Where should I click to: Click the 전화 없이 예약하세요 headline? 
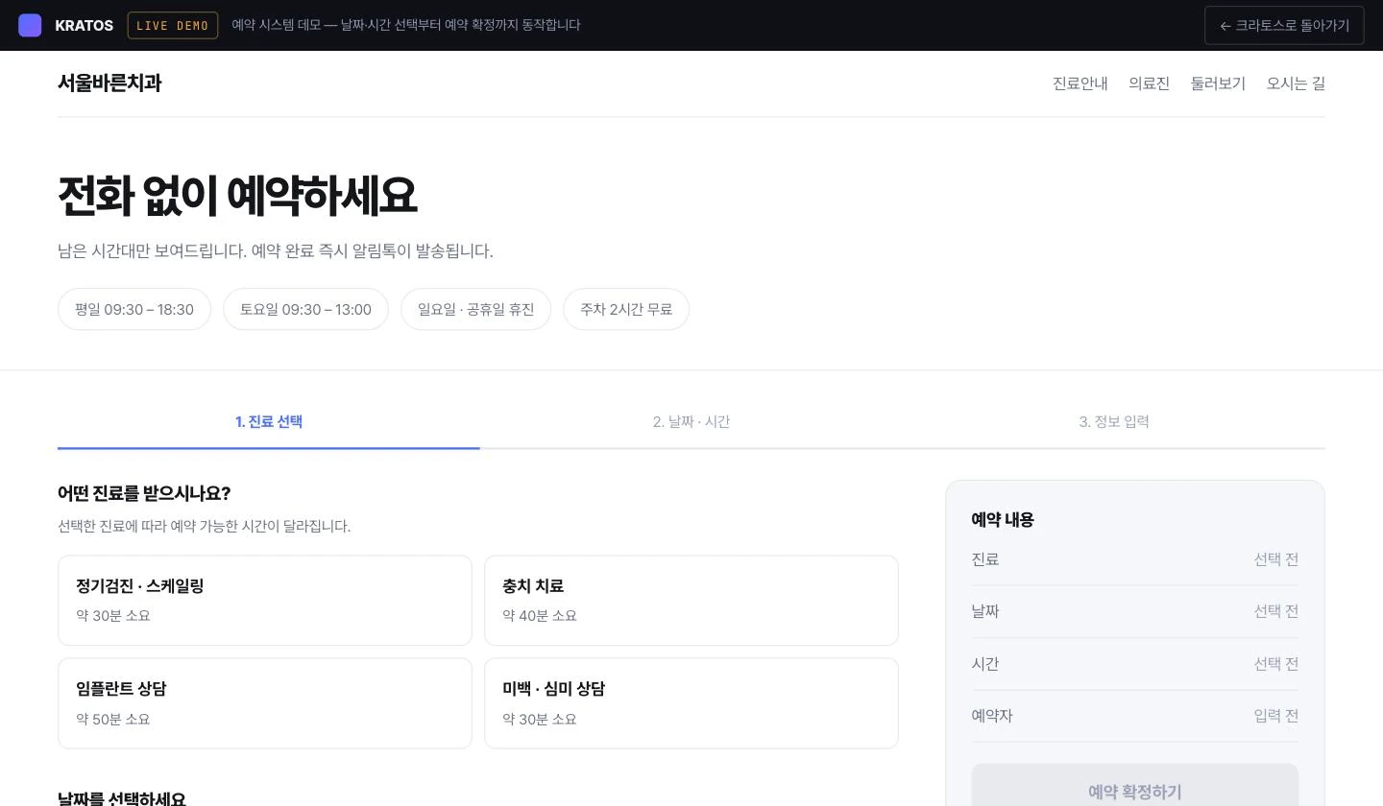click(237, 196)
